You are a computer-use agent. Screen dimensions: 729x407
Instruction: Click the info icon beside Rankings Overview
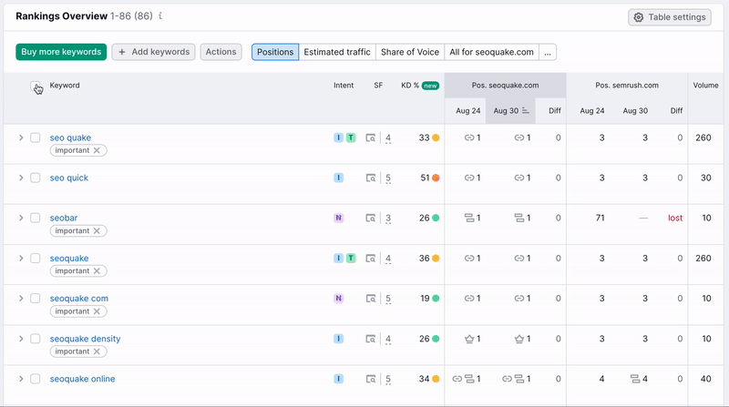pyautogui.click(x=160, y=15)
